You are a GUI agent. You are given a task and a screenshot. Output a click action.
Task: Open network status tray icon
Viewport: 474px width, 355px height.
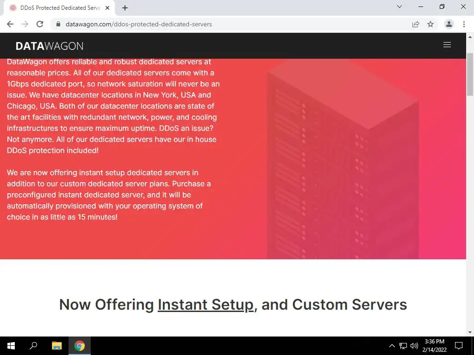click(x=403, y=346)
